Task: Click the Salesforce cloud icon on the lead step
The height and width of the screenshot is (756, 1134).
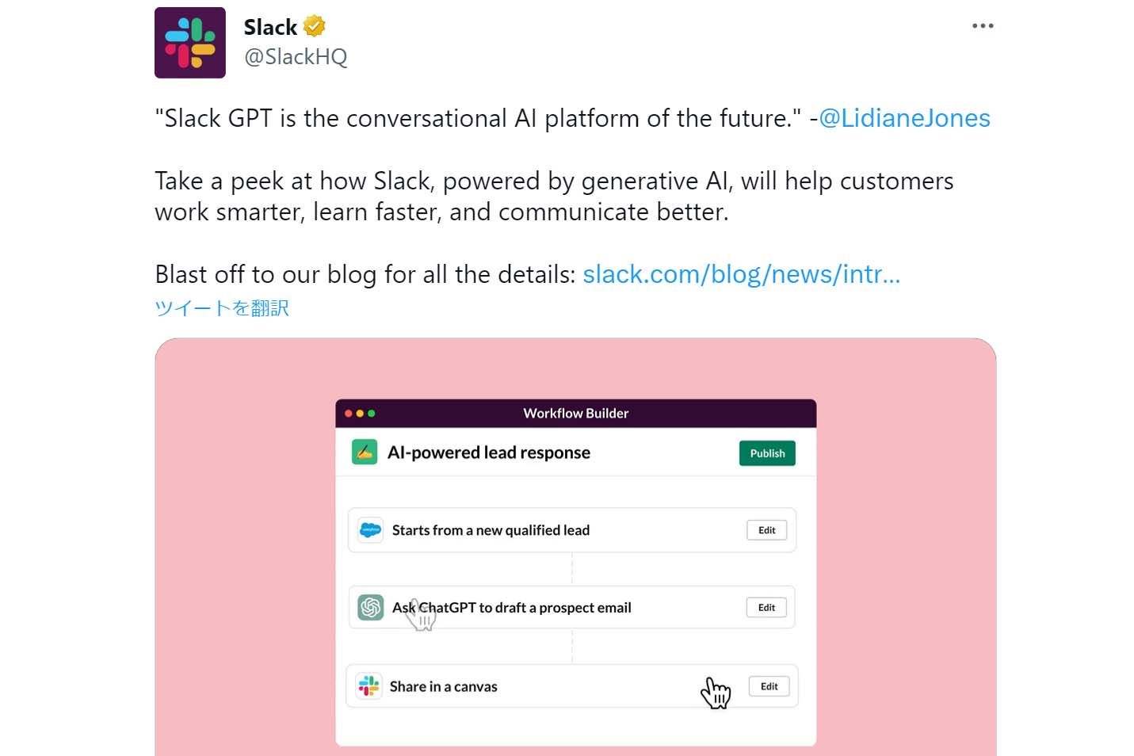Action: pyautogui.click(x=370, y=530)
